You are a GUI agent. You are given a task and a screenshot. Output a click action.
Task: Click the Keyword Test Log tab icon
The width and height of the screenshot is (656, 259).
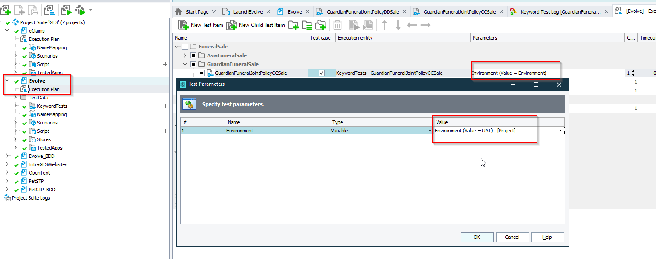pyautogui.click(x=513, y=12)
